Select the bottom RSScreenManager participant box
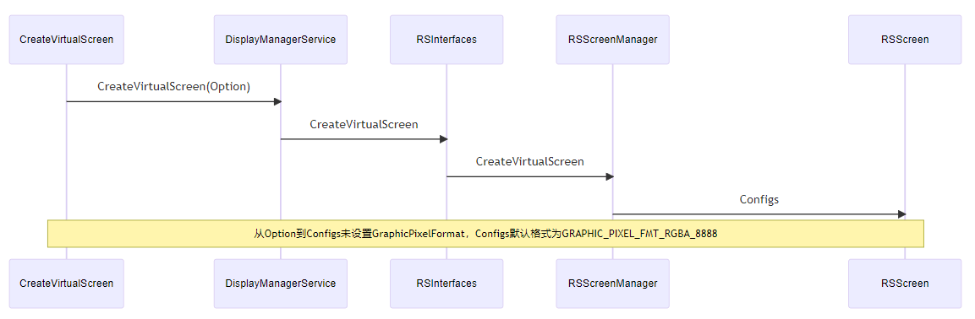Viewport: 975px width, 319px height. (x=612, y=284)
